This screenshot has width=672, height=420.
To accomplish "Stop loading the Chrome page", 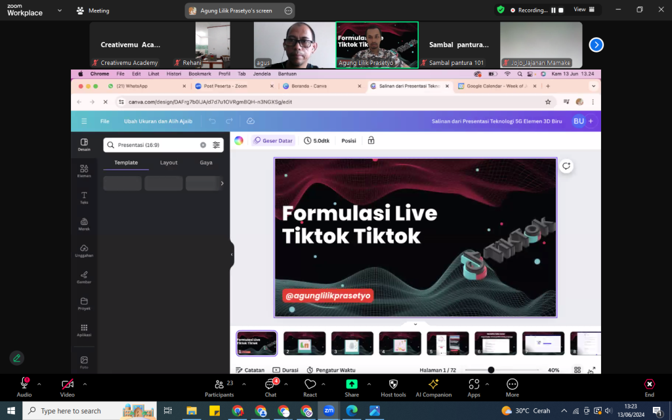I will pos(106,102).
